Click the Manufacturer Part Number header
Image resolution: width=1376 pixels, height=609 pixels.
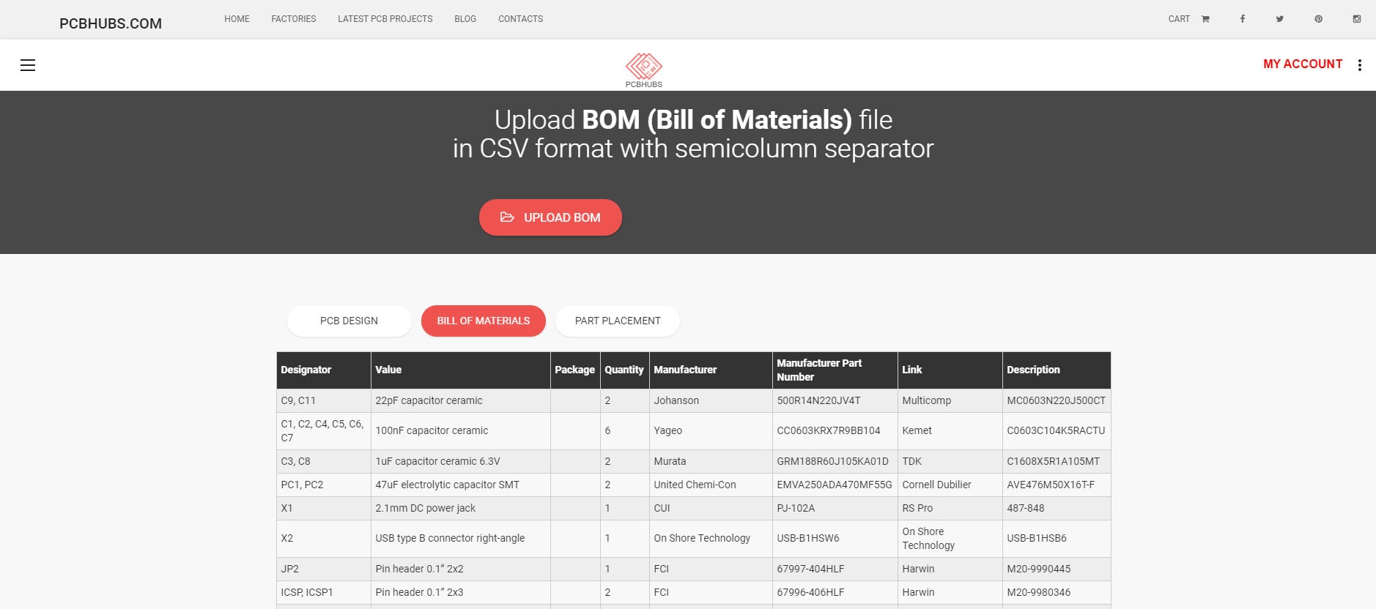point(835,370)
